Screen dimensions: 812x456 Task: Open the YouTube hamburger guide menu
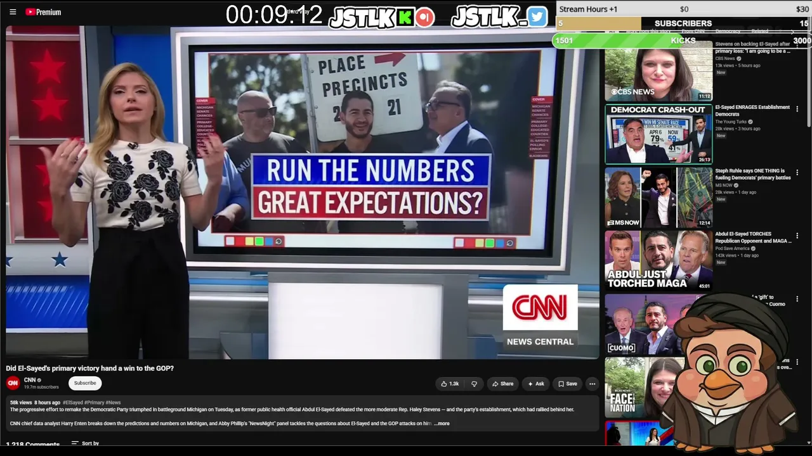[13, 12]
